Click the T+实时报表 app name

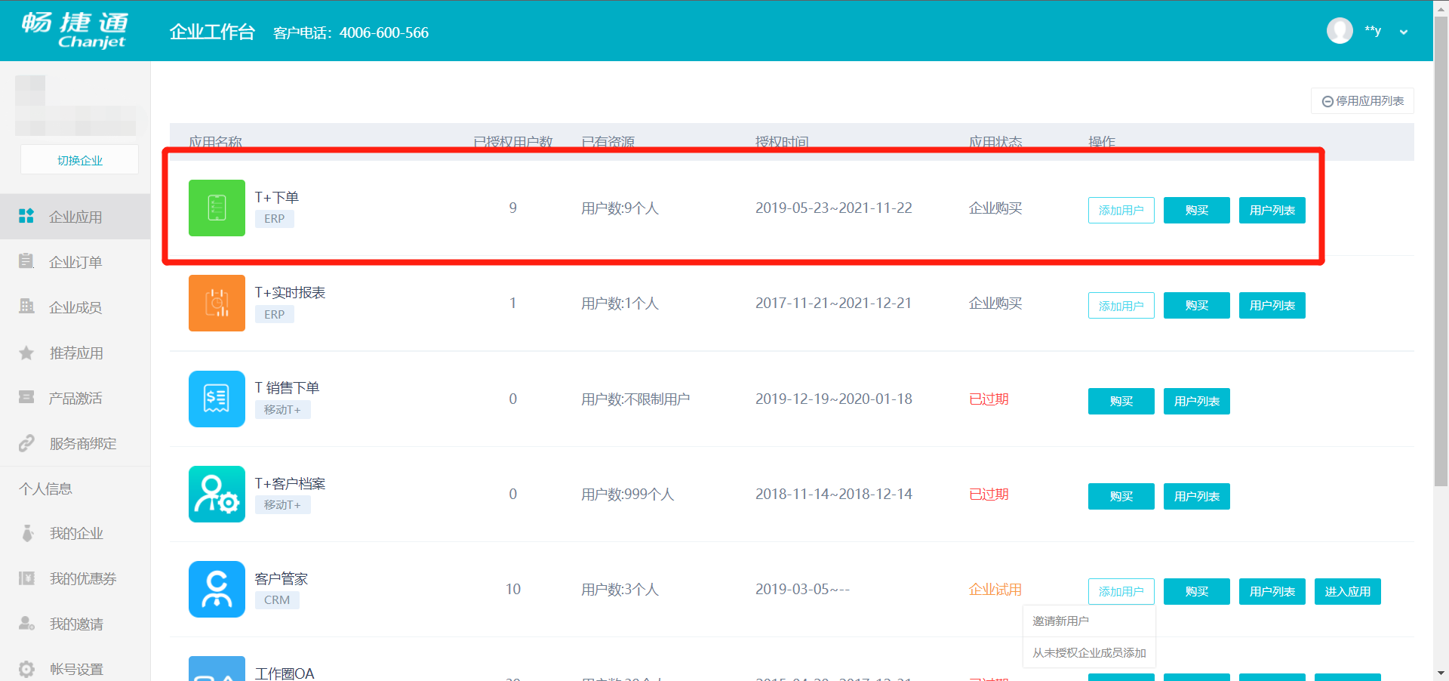point(290,292)
